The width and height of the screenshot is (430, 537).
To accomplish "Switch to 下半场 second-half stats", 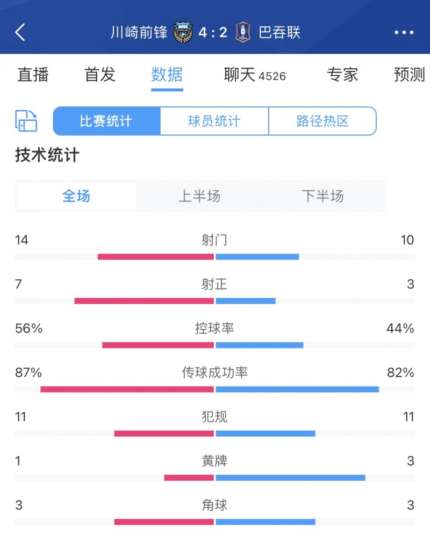I will click(x=322, y=197).
